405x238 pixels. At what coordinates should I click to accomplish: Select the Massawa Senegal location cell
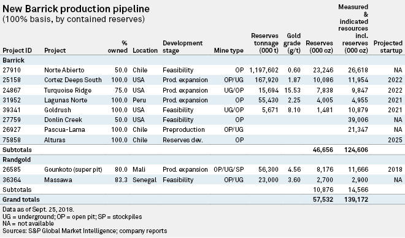pos(144,180)
